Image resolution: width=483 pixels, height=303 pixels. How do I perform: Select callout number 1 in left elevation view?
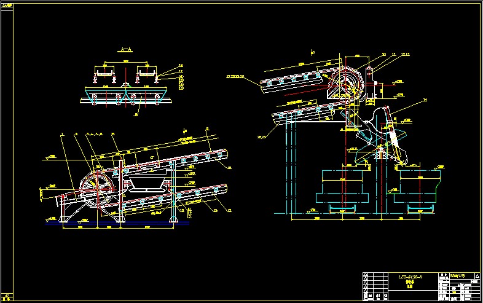62,133
